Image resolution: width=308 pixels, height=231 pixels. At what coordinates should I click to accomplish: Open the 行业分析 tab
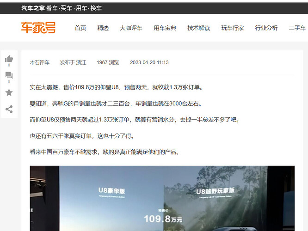(266, 28)
